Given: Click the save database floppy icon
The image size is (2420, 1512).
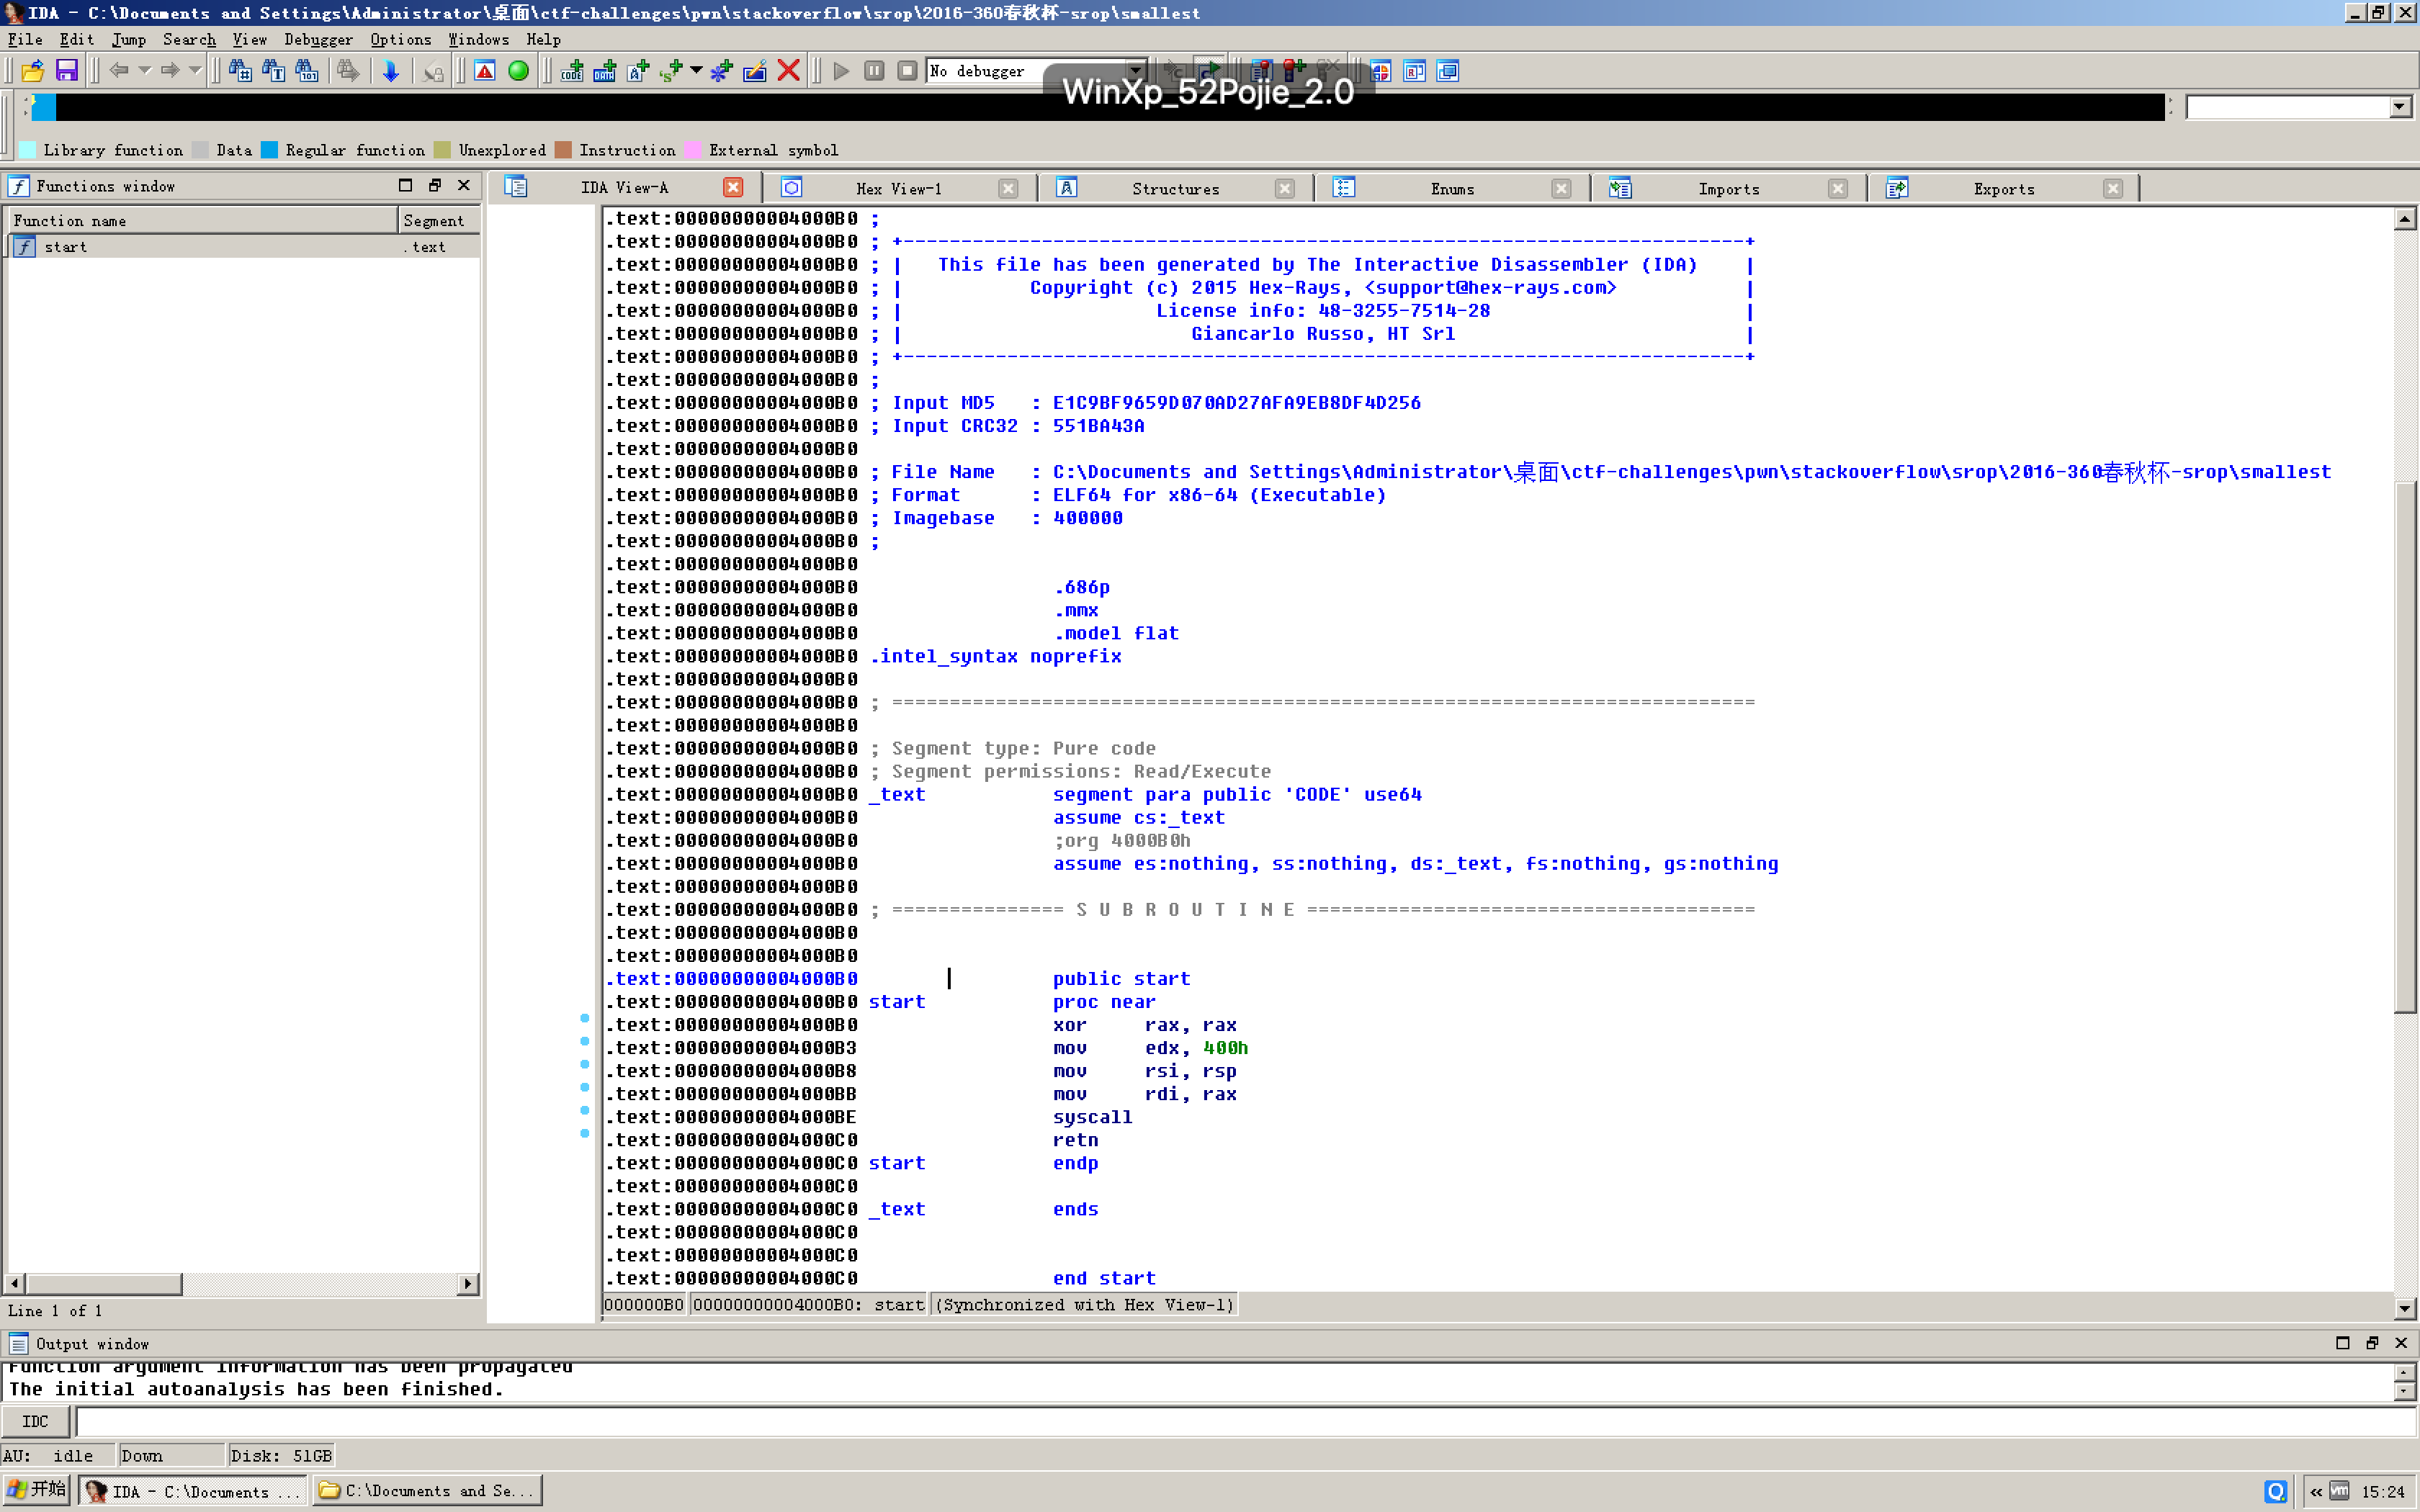Looking at the screenshot, I should [x=66, y=71].
